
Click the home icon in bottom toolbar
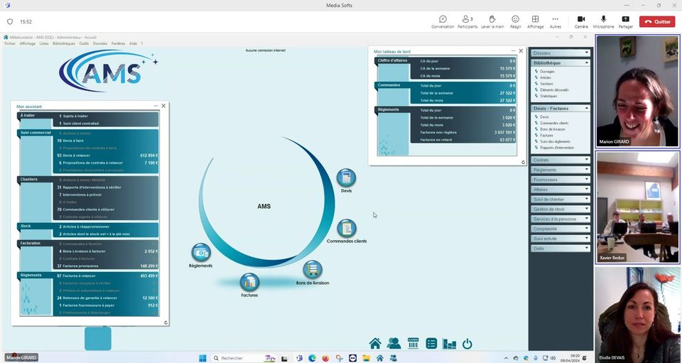click(375, 344)
